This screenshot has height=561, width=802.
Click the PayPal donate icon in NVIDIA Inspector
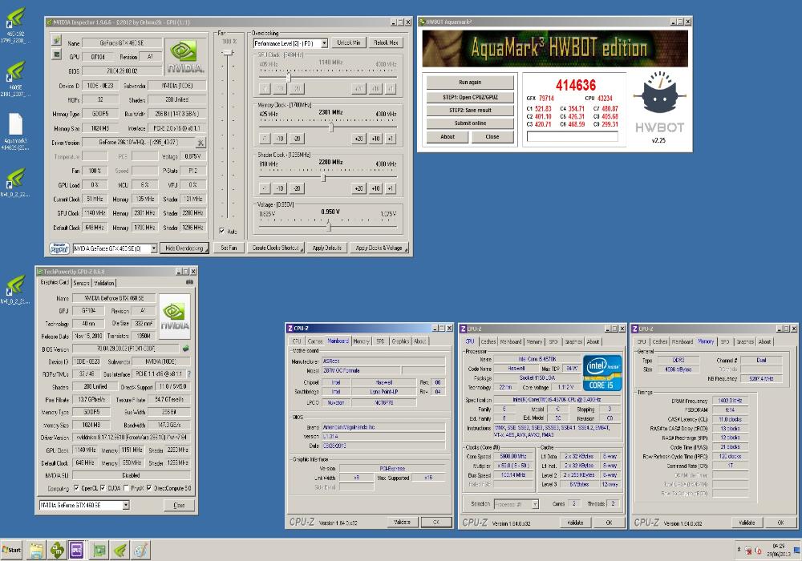pyautogui.click(x=59, y=248)
